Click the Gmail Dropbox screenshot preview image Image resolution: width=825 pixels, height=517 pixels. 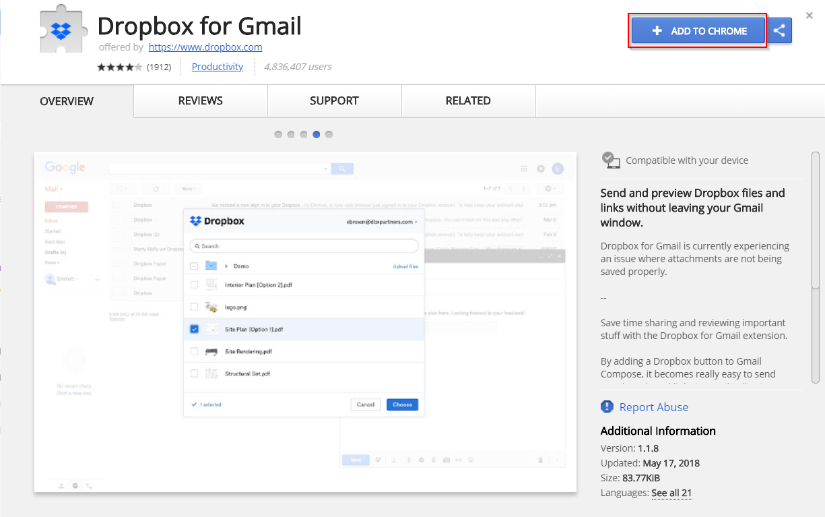pos(305,322)
